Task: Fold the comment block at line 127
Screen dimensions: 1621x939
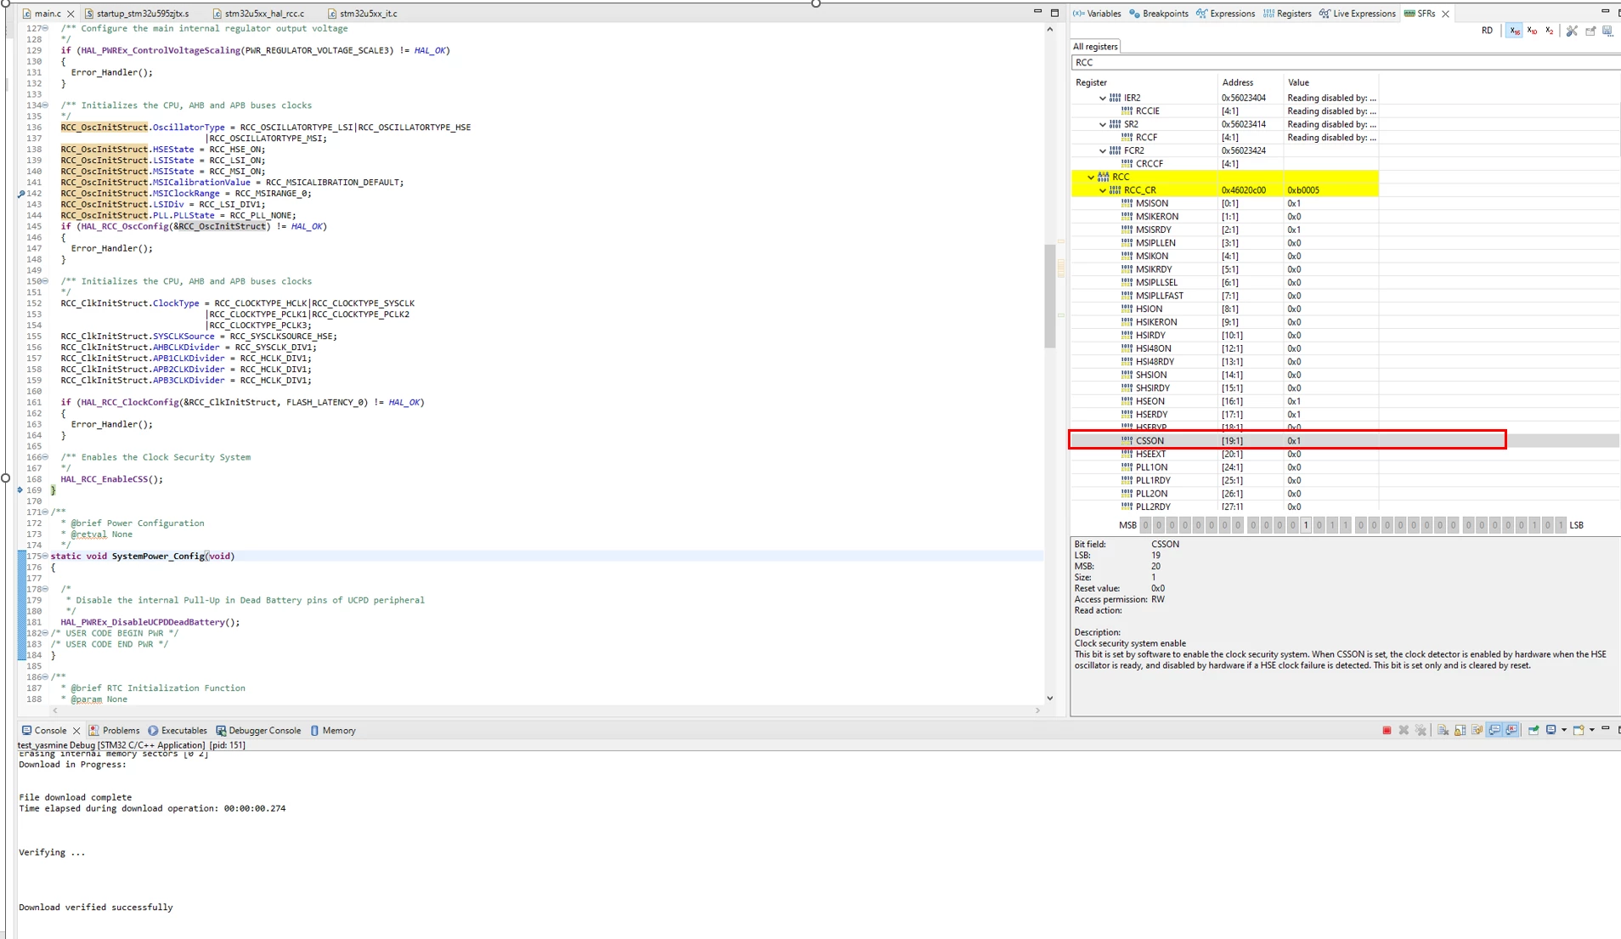Action: 46,28
